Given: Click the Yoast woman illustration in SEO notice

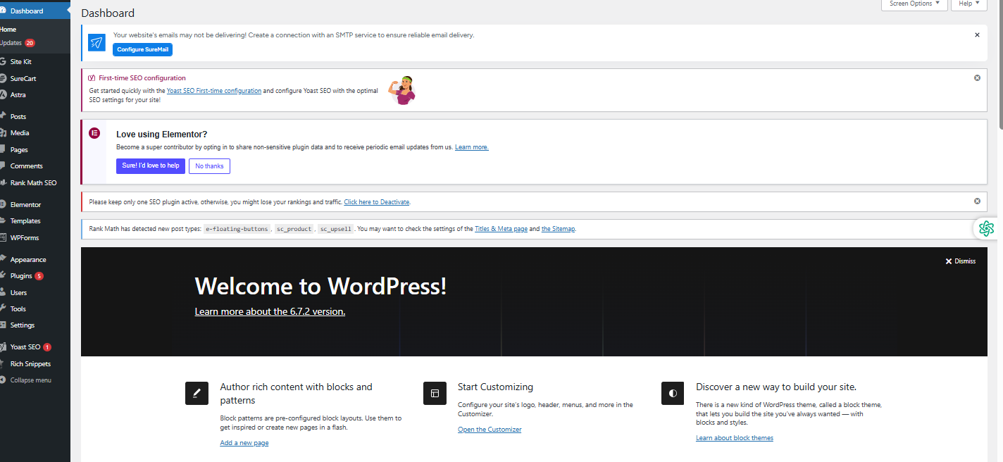Looking at the screenshot, I should tap(403, 90).
